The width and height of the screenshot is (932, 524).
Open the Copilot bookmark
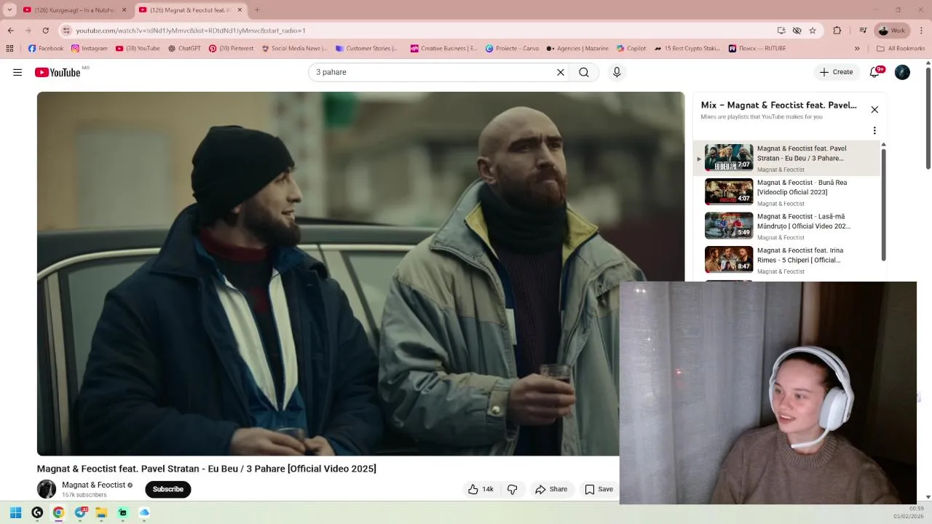tap(631, 49)
